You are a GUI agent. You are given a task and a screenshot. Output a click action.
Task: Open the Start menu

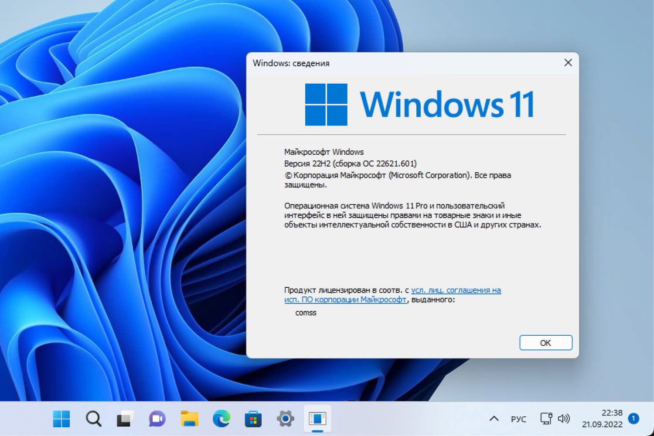[x=61, y=419]
